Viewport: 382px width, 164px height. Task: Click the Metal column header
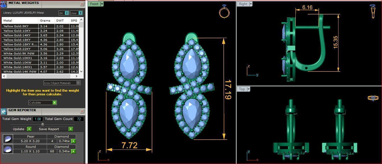coord(20,20)
